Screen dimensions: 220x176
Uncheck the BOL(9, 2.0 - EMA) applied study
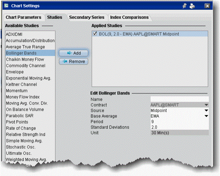point(95,34)
